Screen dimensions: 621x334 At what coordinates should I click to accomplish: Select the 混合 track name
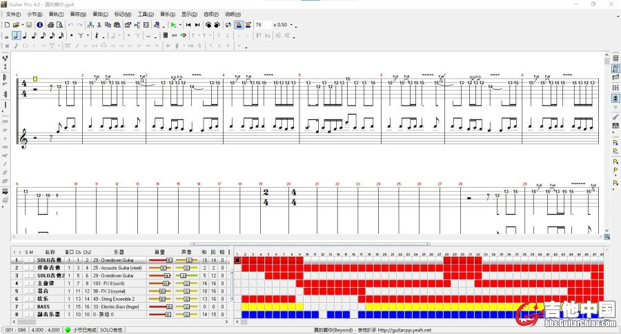42,291
